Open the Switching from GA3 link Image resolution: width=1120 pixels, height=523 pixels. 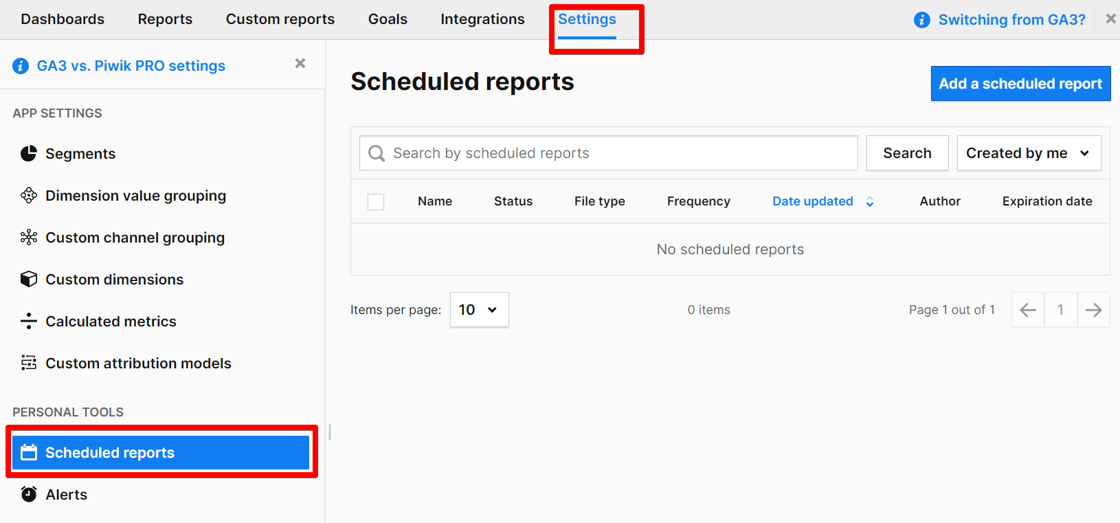pos(1011,20)
